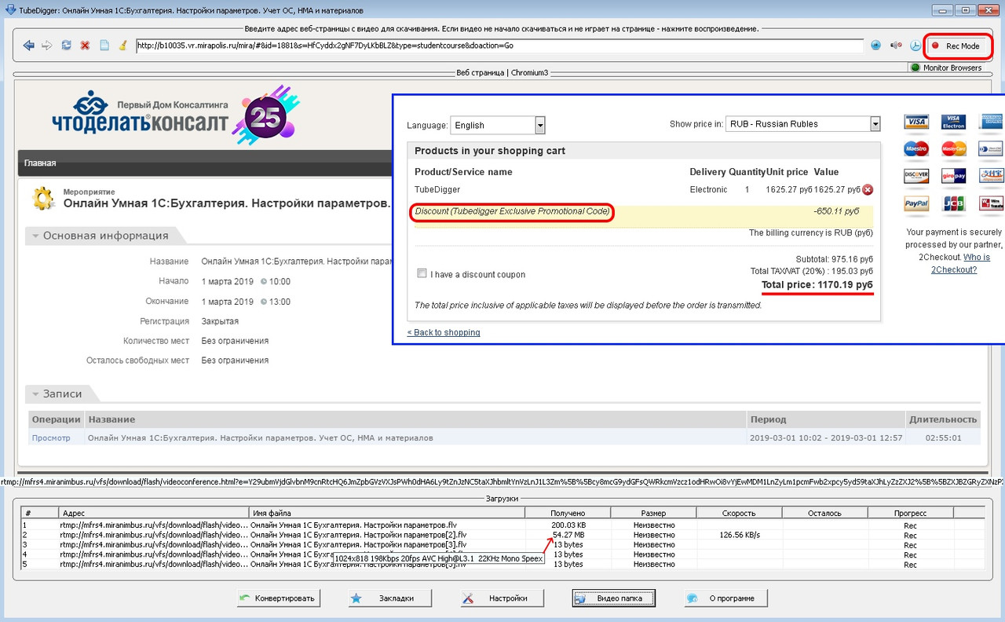
Task: Open Настройки settings
Action: pos(502,598)
